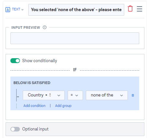
Task: Open the hamburger menu icon
Action: (x=140, y=9)
